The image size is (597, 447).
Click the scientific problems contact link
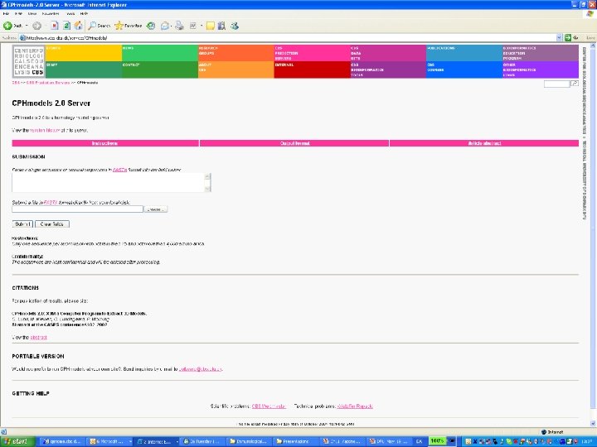point(269,406)
